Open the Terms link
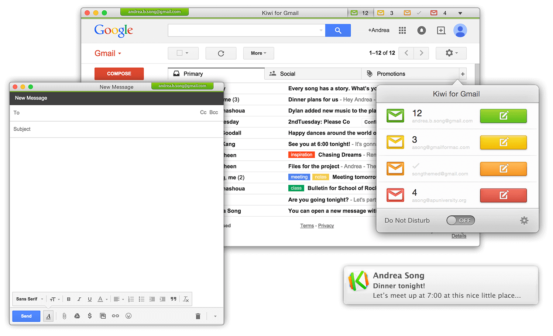The image size is (553, 336). [307, 225]
